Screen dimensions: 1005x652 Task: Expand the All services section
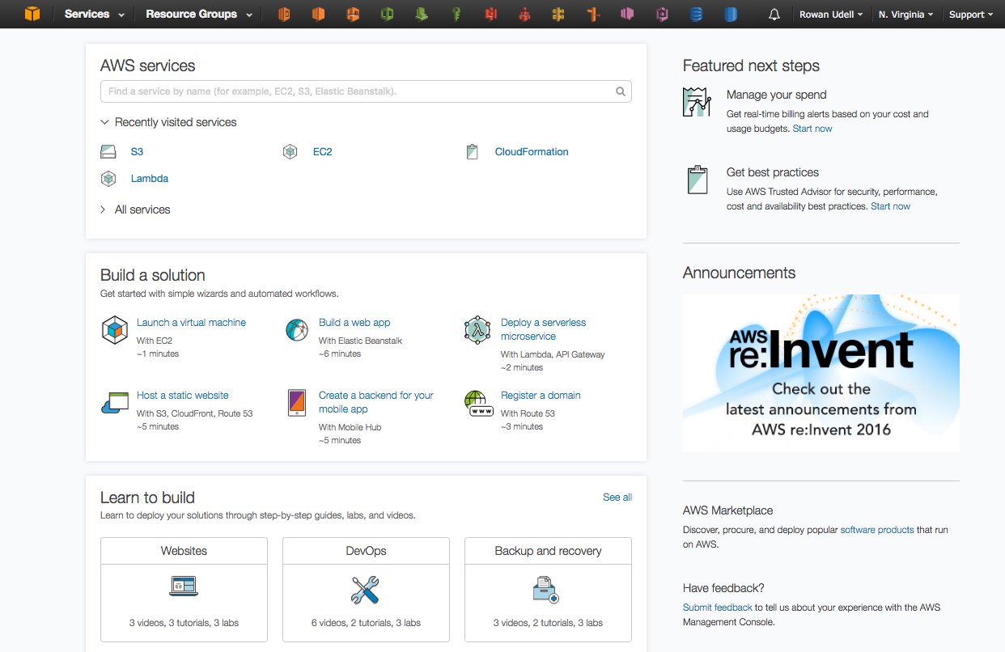[135, 210]
